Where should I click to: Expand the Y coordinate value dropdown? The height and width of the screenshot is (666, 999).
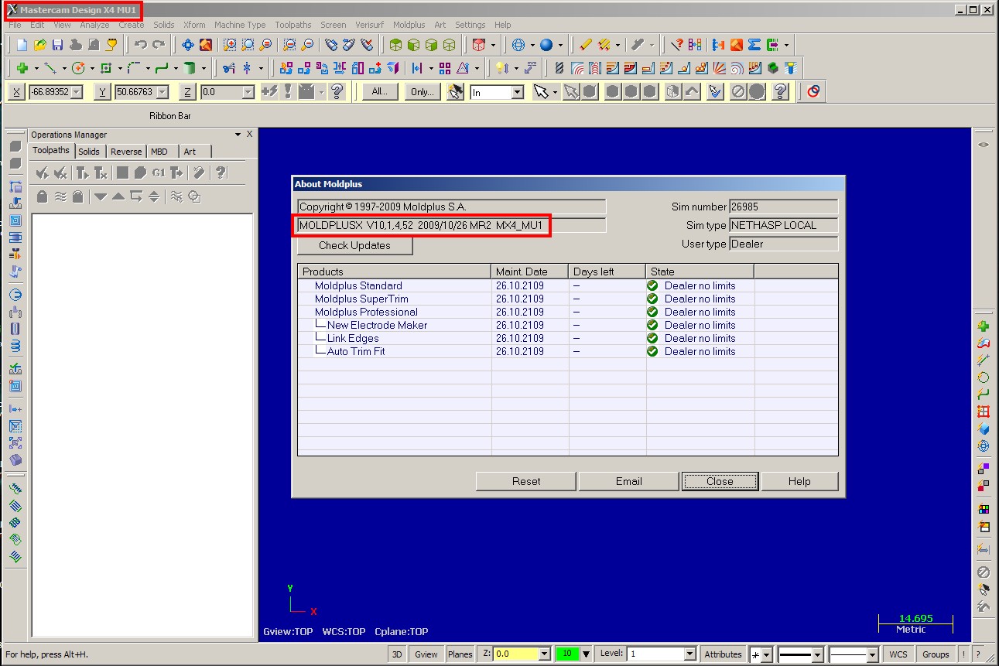tap(162, 92)
